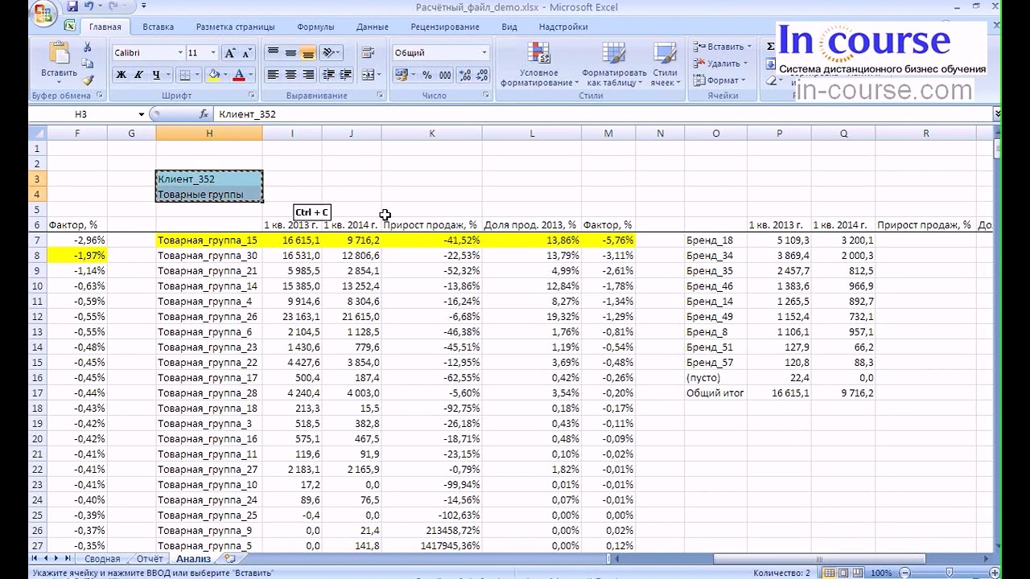Image resolution: width=1030 pixels, height=579 pixels.
Task: Click the formula bar showing Клиент_352
Action: (604, 114)
